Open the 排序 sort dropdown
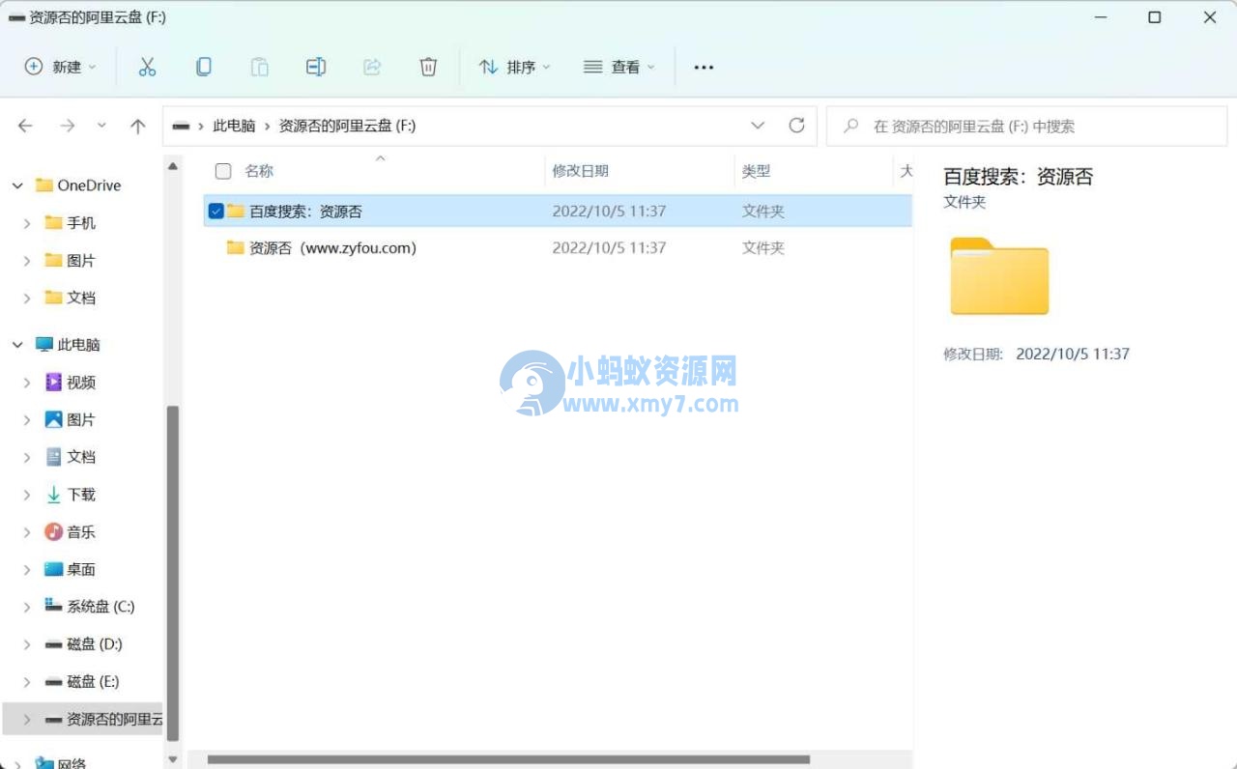1237x769 pixels. point(514,67)
